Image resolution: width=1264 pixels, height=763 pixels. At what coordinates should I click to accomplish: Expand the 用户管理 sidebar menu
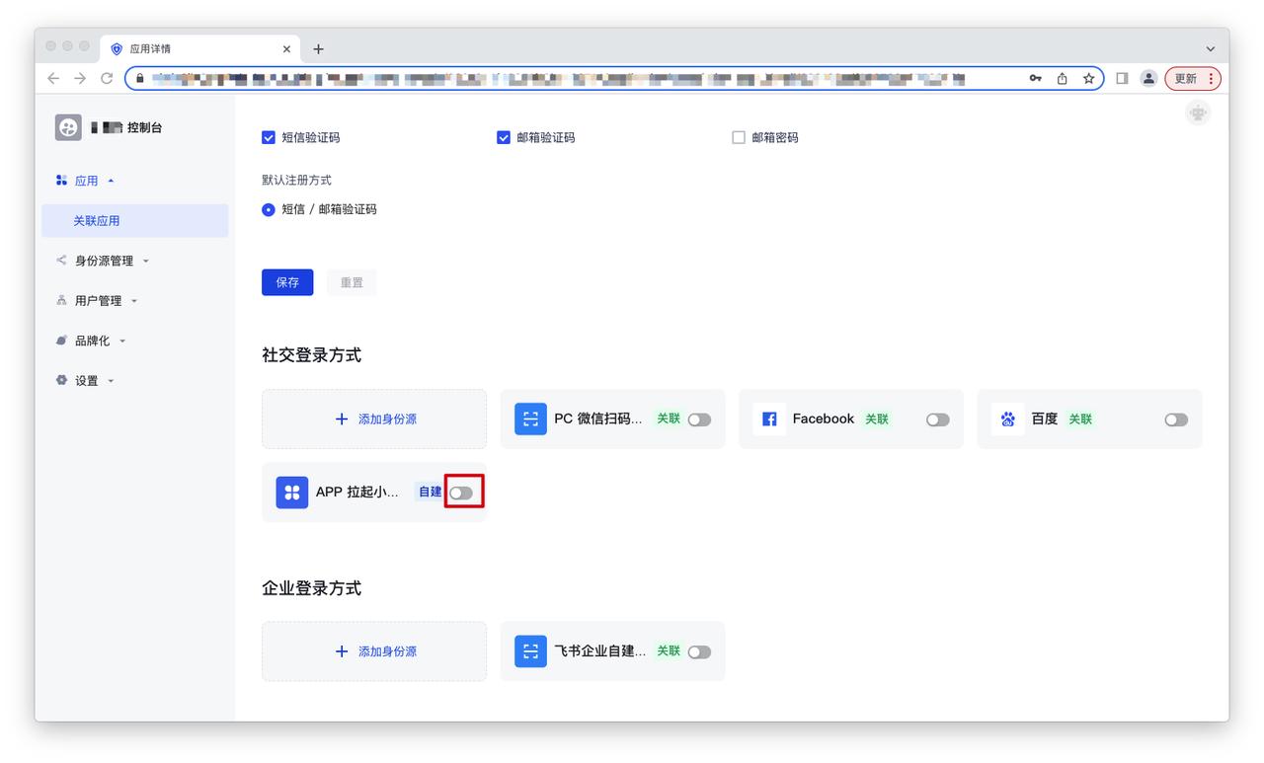tap(98, 301)
